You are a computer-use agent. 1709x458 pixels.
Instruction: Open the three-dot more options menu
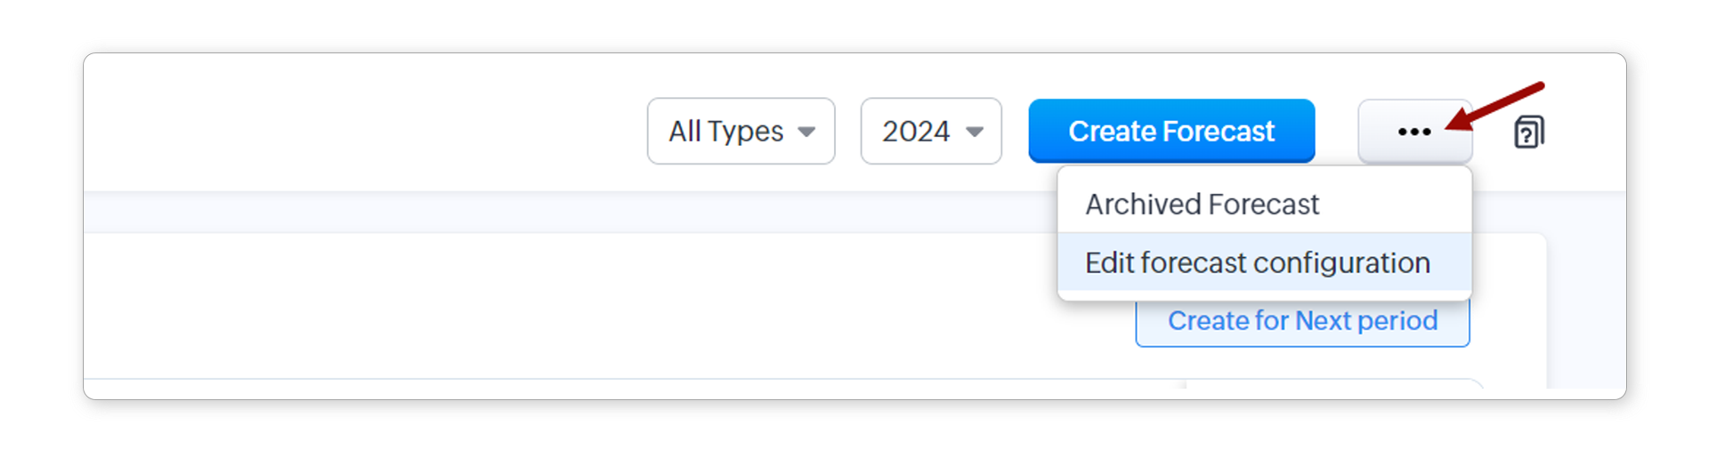(1413, 132)
